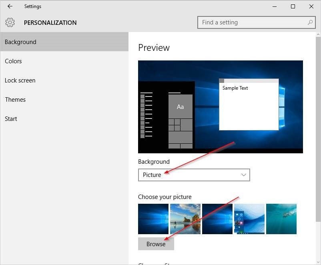Open Lock screen settings
The height and width of the screenshot is (265, 321).
click(20, 80)
